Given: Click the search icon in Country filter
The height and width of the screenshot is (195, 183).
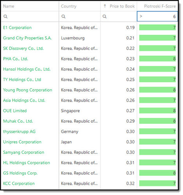Looking at the screenshot, I should [63, 16].
